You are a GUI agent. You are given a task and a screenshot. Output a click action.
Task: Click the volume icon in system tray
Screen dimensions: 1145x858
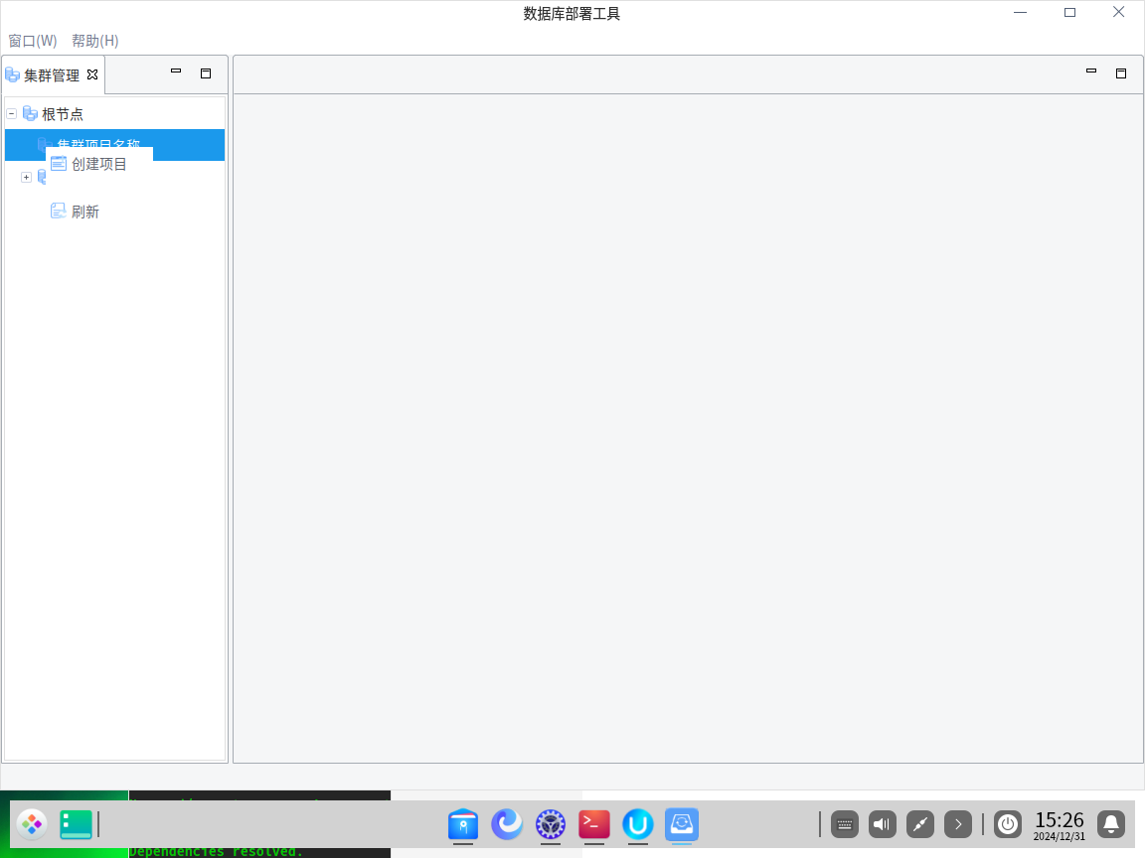(x=883, y=824)
